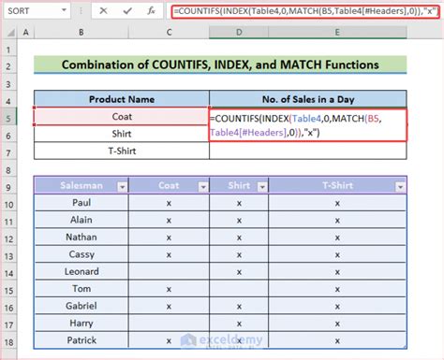
Task: Click the cell containing Leonard
Action: (81, 271)
